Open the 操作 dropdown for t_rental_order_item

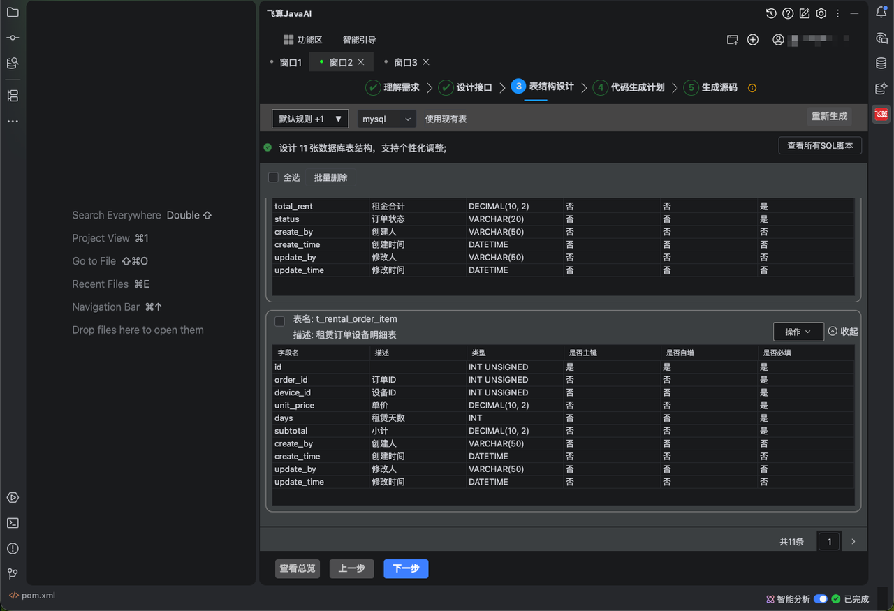[x=798, y=332]
